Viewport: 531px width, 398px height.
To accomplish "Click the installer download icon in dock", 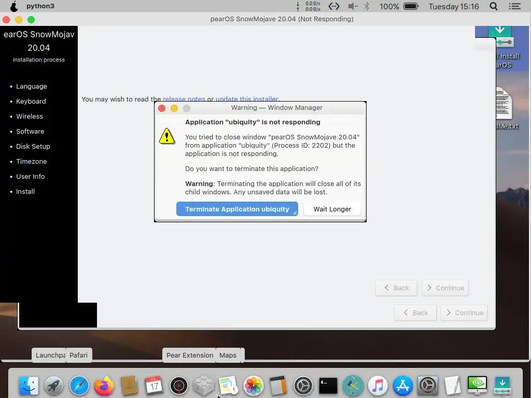I will 502,385.
